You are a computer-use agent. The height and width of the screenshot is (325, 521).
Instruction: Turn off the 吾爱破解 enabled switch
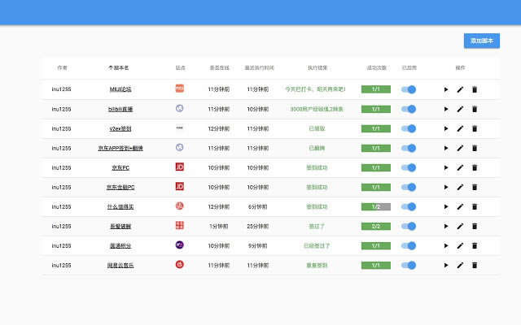(409, 227)
